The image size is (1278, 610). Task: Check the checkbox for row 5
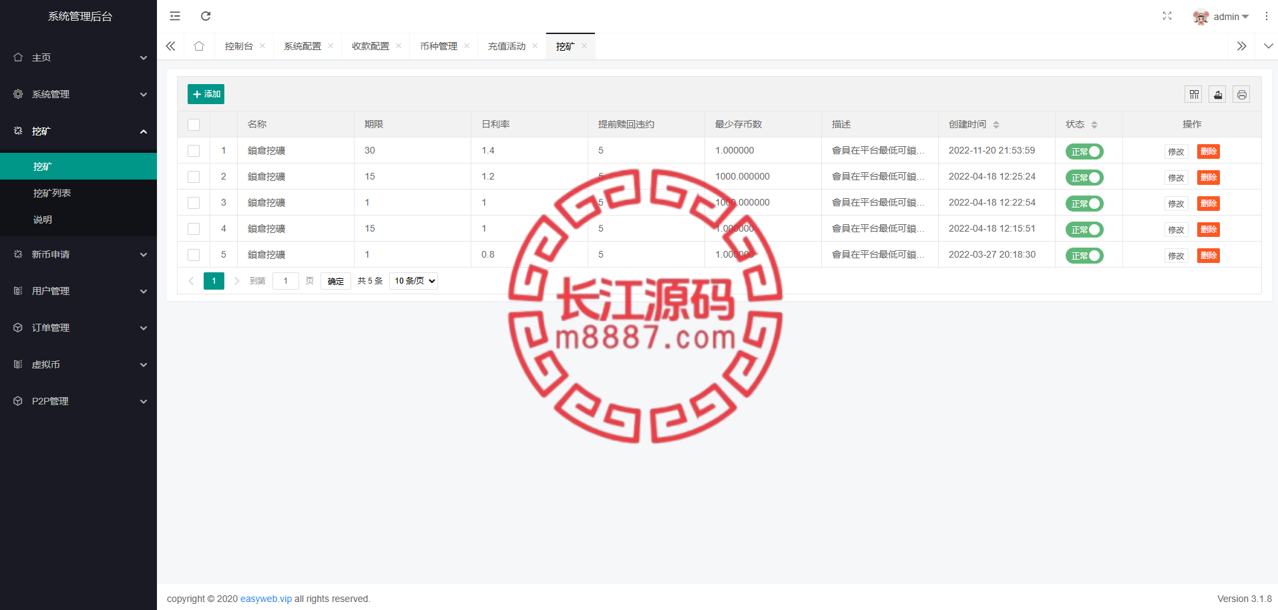[194, 255]
